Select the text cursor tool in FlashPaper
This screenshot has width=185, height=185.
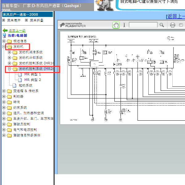click(124, 25)
